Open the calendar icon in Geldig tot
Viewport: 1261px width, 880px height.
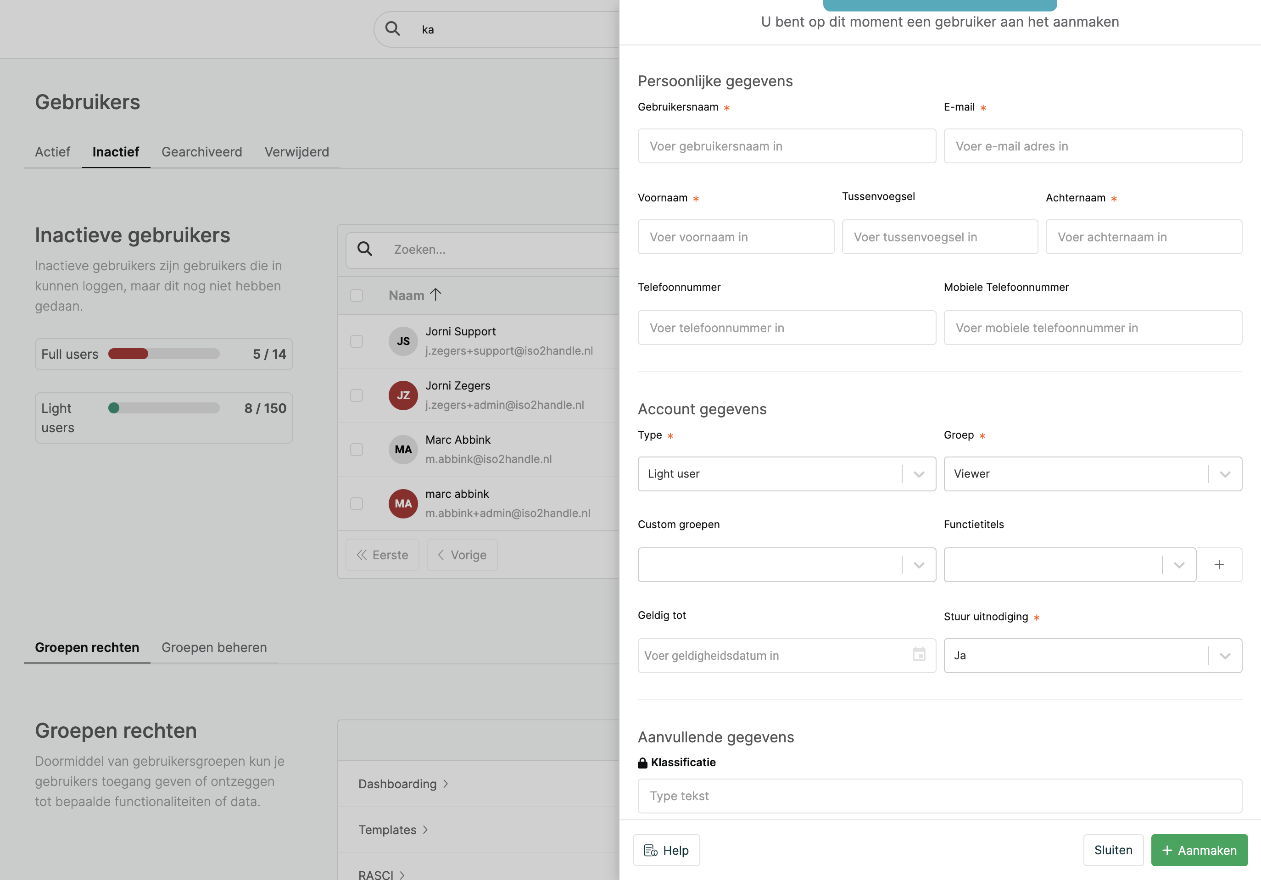[x=919, y=654]
